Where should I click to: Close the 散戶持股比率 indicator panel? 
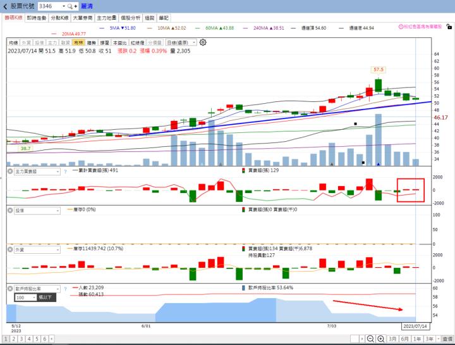pyautogui.click(x=10, y=289)
